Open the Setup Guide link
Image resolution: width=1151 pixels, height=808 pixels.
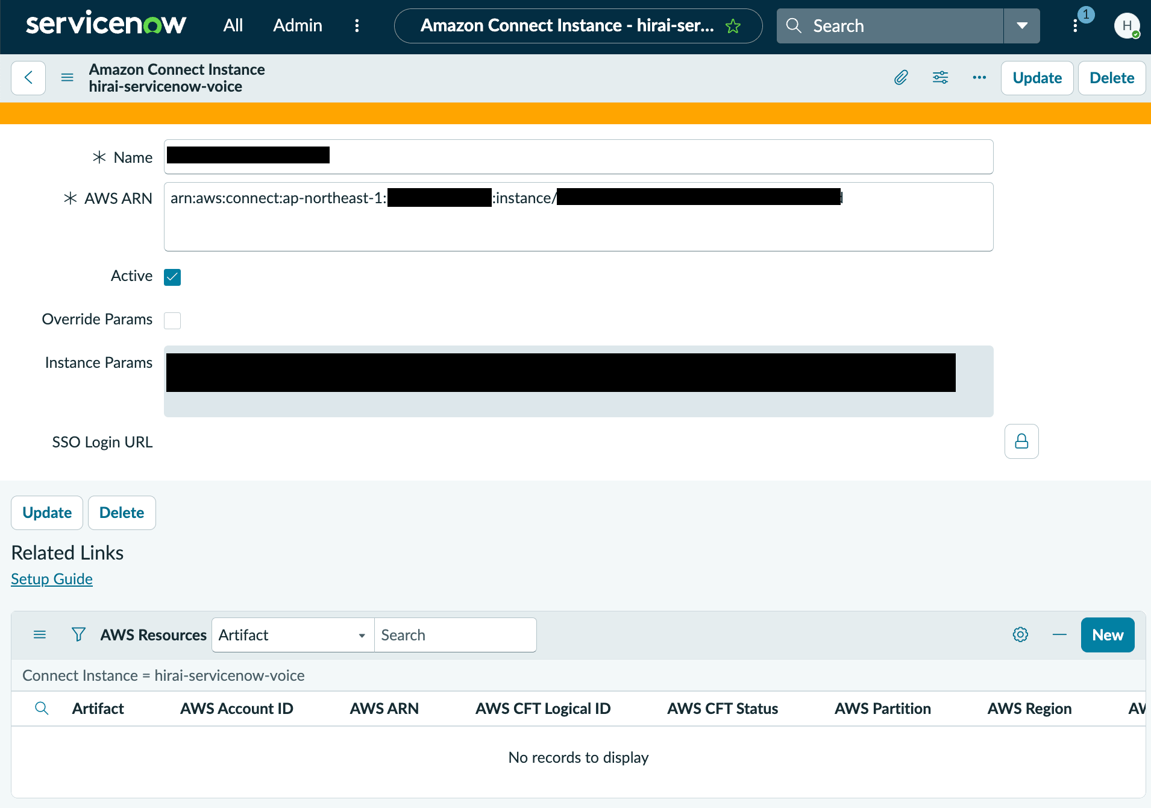(52, 579)
